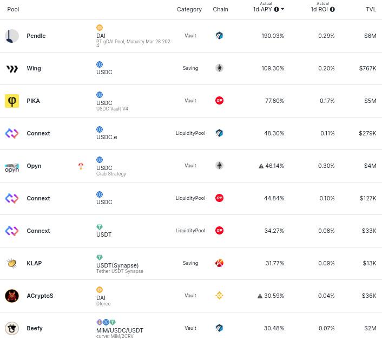382x339 pixels.
Task: Click the USDC.e token in Connext row
Action: pyautogui.click(x=107, y=137)
